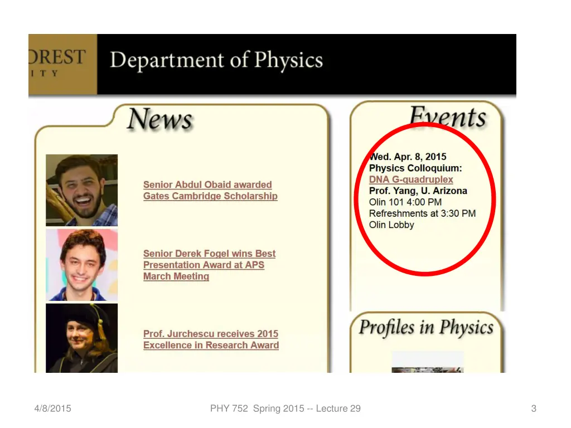Open the Abdul Obaid Gates Cambridge Scholarship link
Viewport: 571px width, 428px height.
210,190
